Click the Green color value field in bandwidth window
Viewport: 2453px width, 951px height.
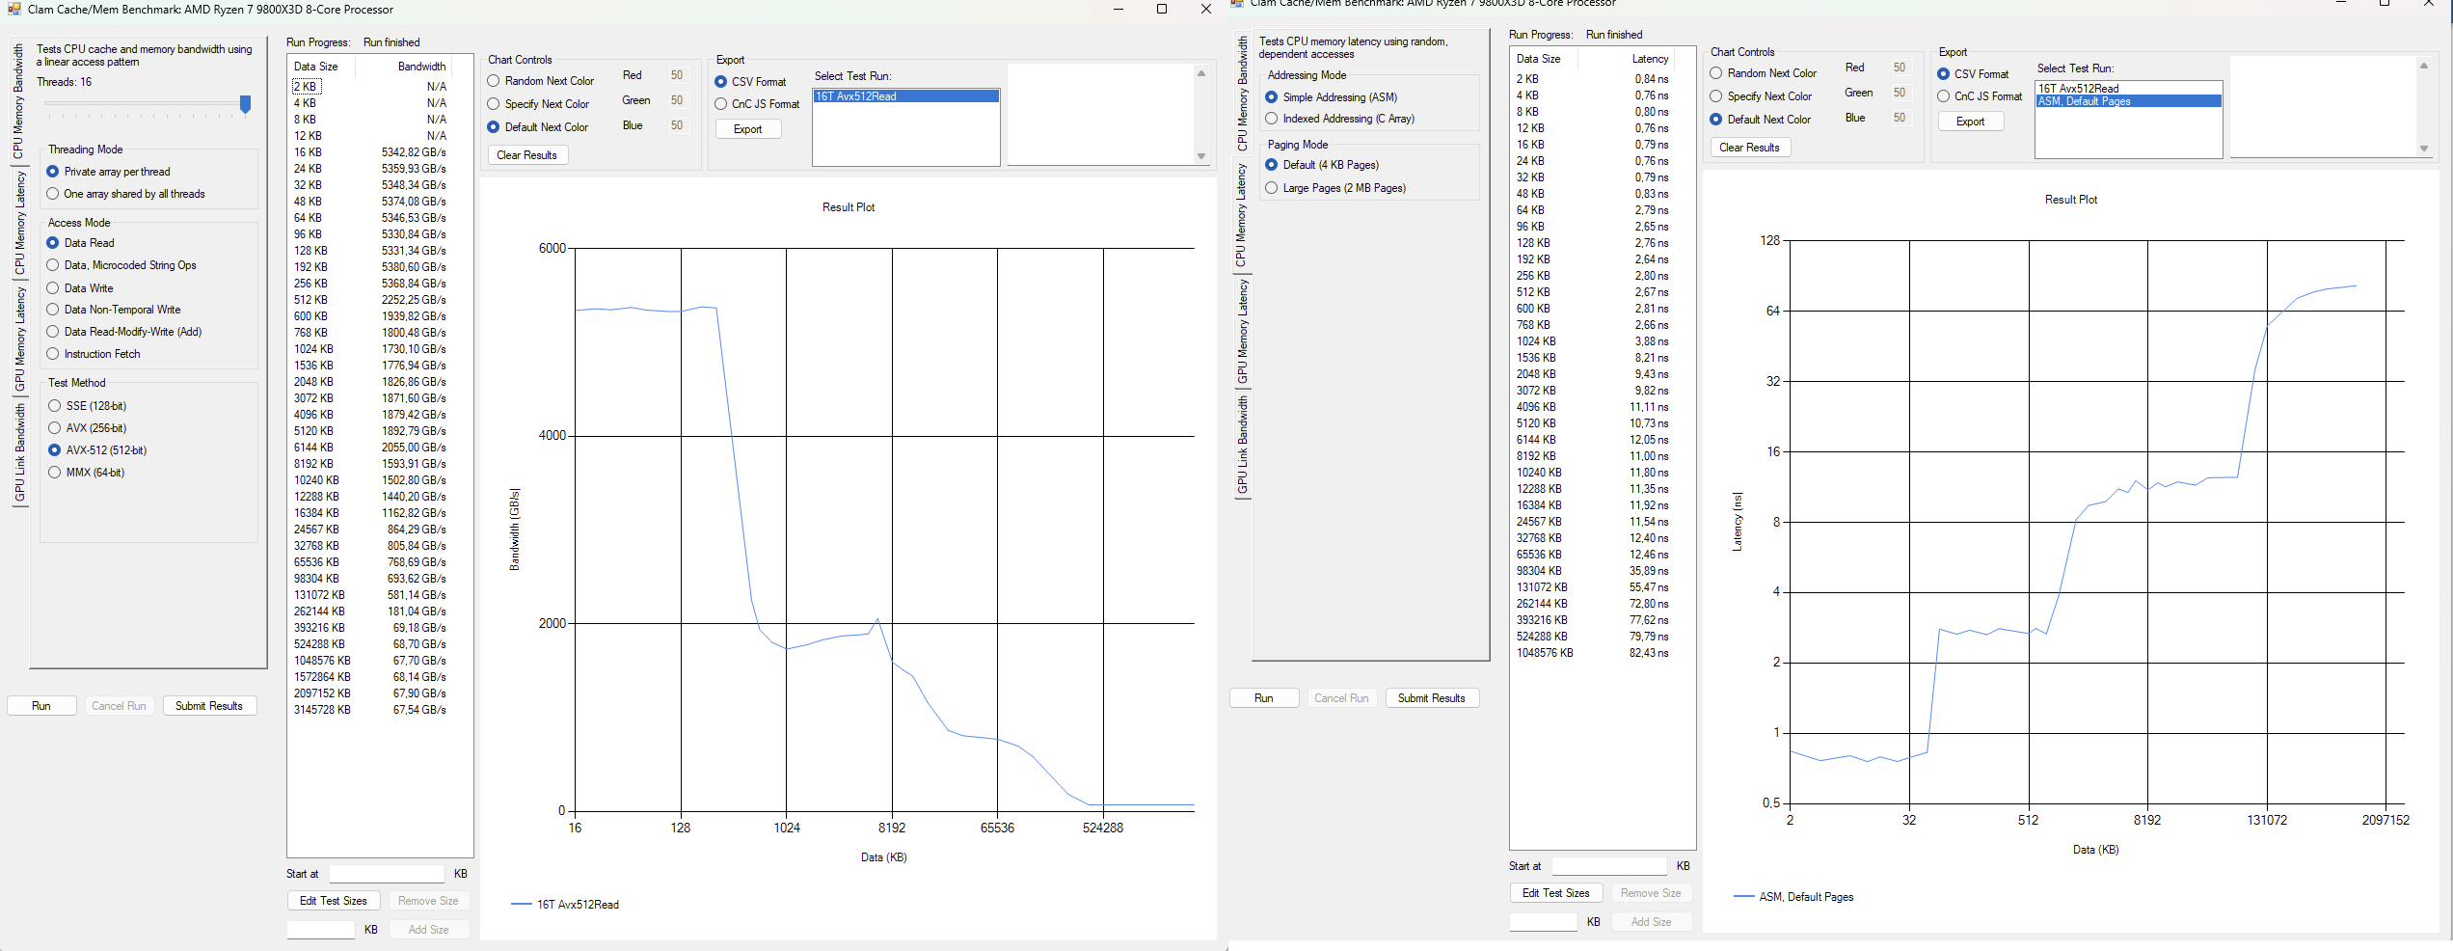[677, 100]
